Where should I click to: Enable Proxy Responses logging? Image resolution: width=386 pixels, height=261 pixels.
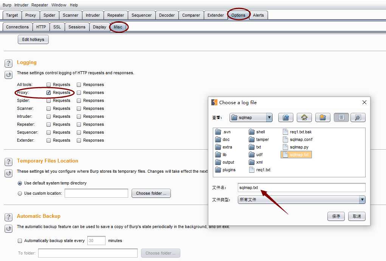[x=79, y=92]
